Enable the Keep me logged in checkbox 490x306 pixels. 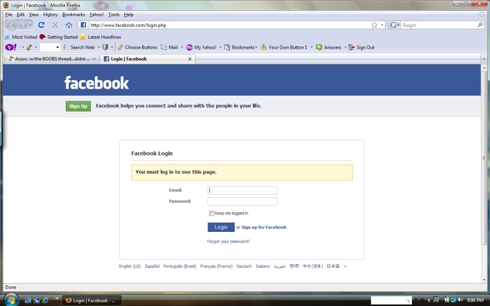pyautogui.click(x=212, y=213)
